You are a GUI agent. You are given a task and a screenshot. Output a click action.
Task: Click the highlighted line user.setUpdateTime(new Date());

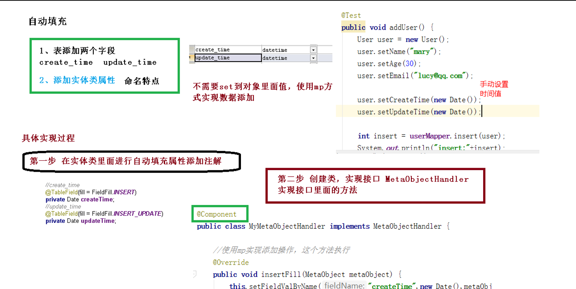coord(419,112)
